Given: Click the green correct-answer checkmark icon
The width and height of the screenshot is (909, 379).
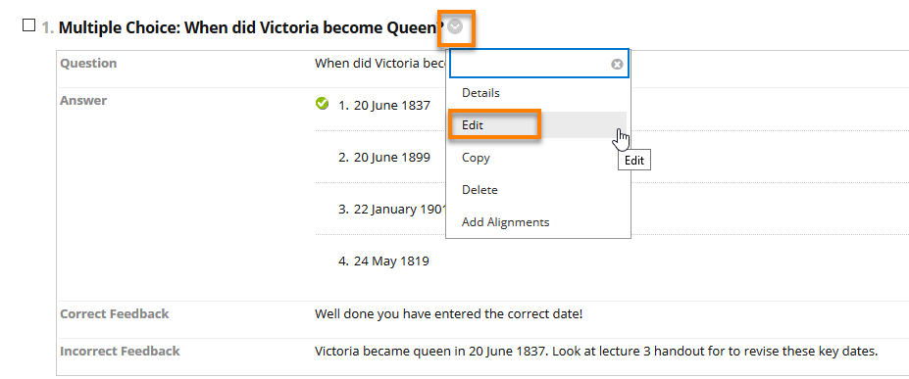Looking at the screenshot, I should coord(322,104).
